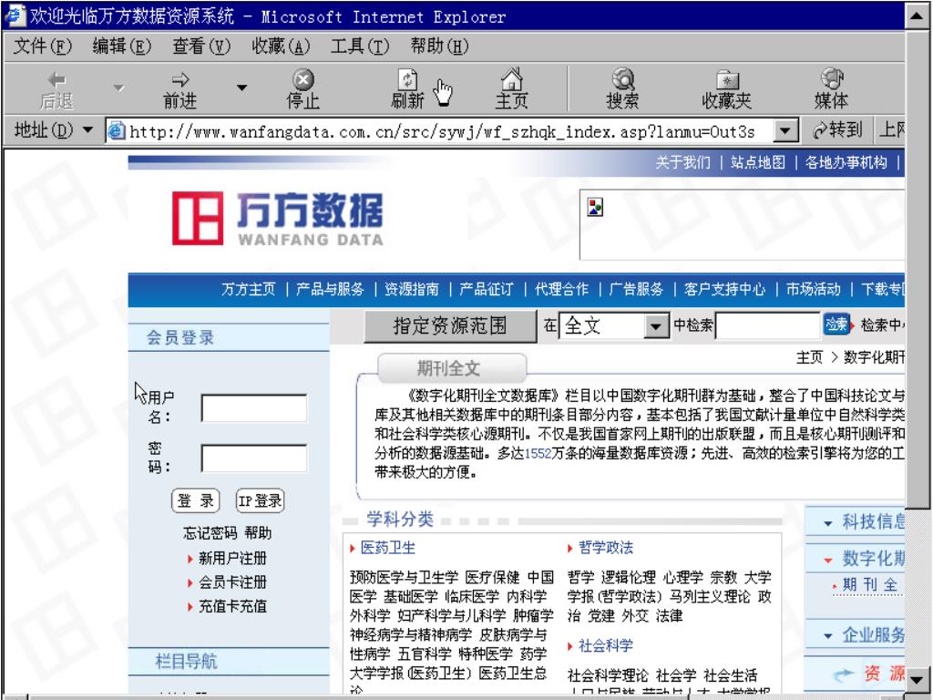Click the 期刊全 sidebar link

[870, 585]
